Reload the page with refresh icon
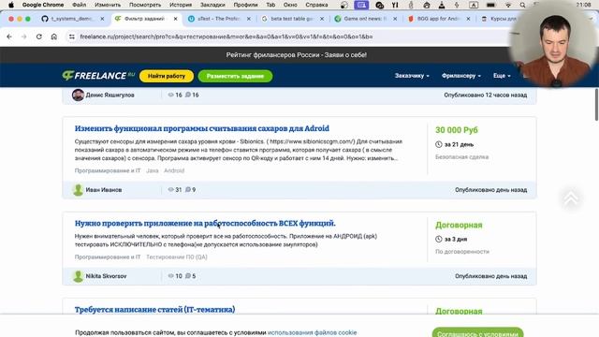 pyautogui.click(x=39, y=37)
